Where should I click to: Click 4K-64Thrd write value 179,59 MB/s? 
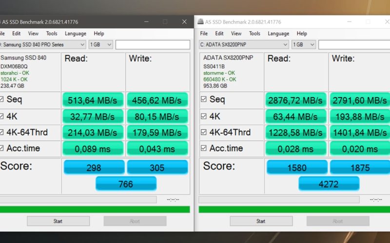157,132
